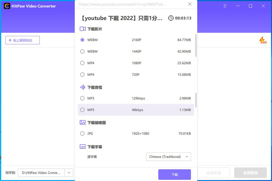Click the 42.90MB file size text
Screen dimensions: 272x181
coord(184,51)
